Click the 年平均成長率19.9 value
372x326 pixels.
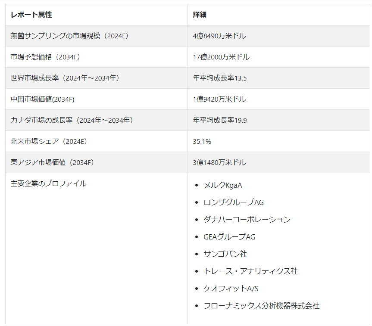[x=220, y=120]
